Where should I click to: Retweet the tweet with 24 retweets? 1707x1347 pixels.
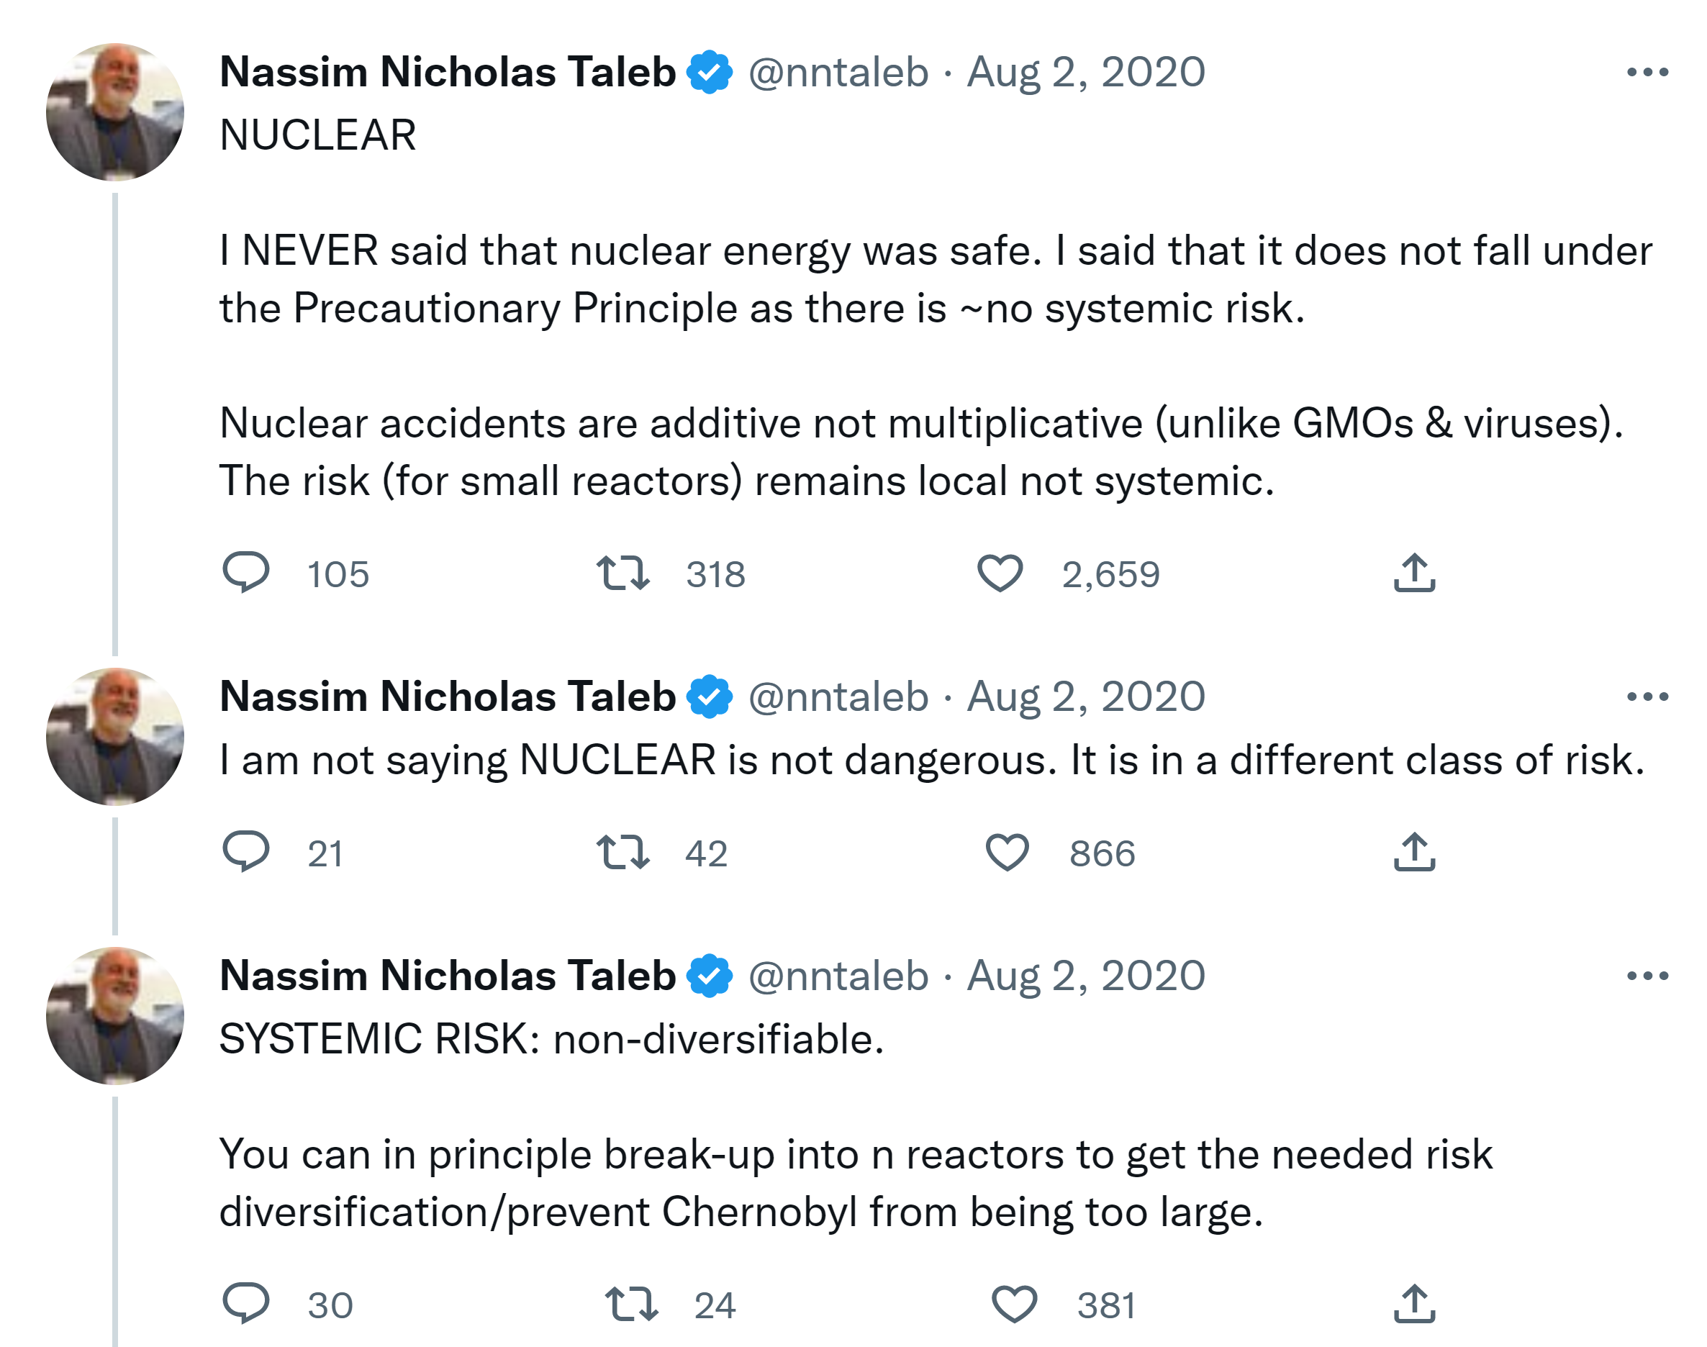[x=631, y=1303]
